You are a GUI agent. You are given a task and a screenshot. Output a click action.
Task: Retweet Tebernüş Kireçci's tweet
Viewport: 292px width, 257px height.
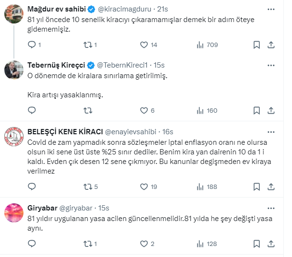88,110
